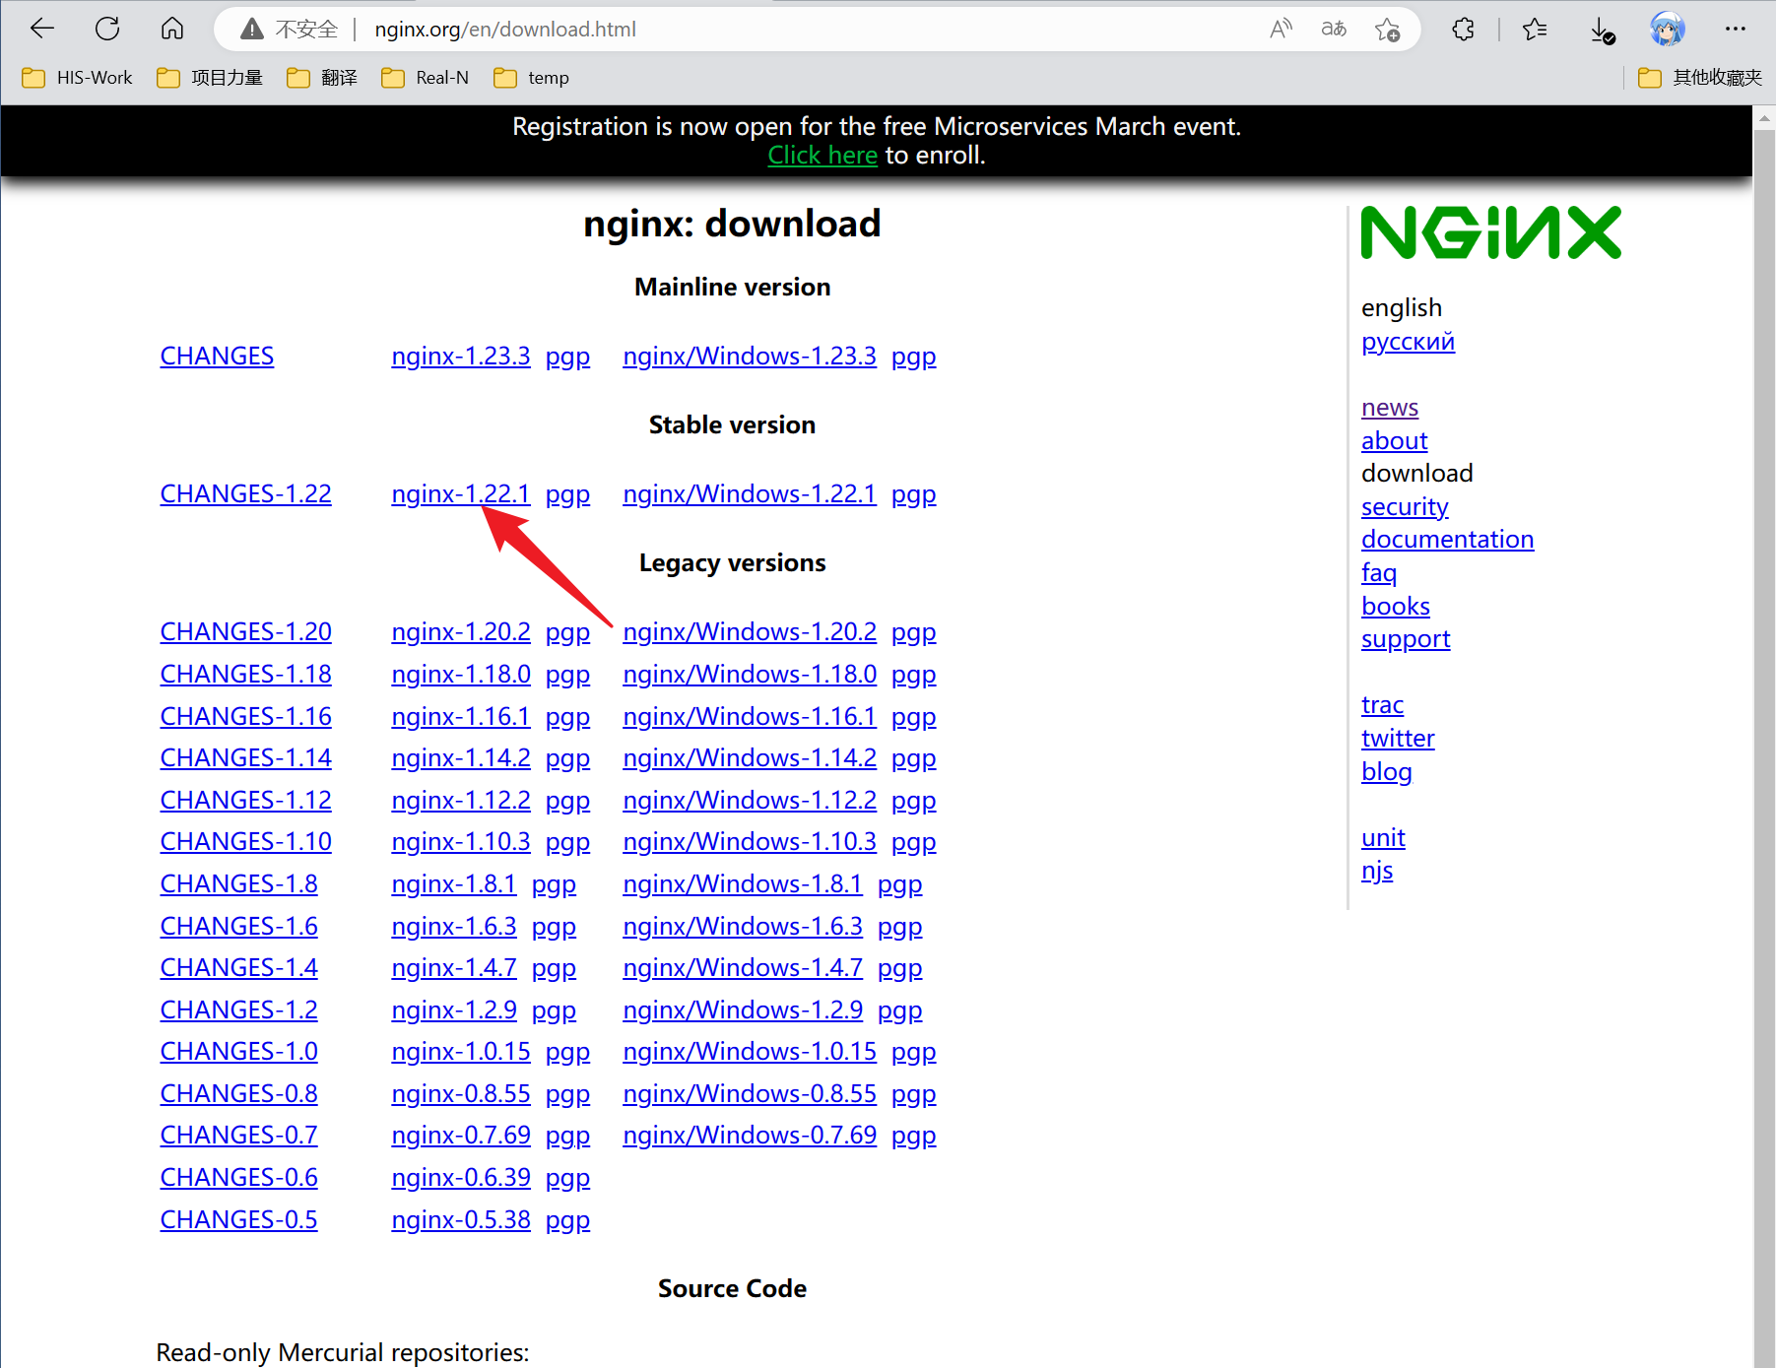This screenshot has width=1776, height=1368.
Task: Open the browser extensions menu
Action: tap(1464, 30)
